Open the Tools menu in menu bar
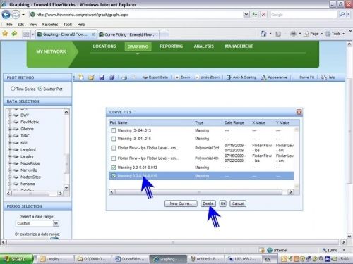The width and height of the screenshot is (353, 264). point(68,25)
